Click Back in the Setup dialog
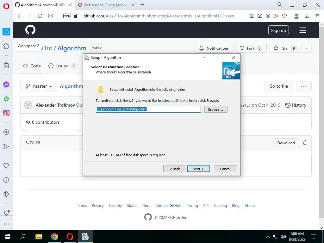The width and height of the screenshot is (324, 243). pyautogui.click(x=175, y=169)
